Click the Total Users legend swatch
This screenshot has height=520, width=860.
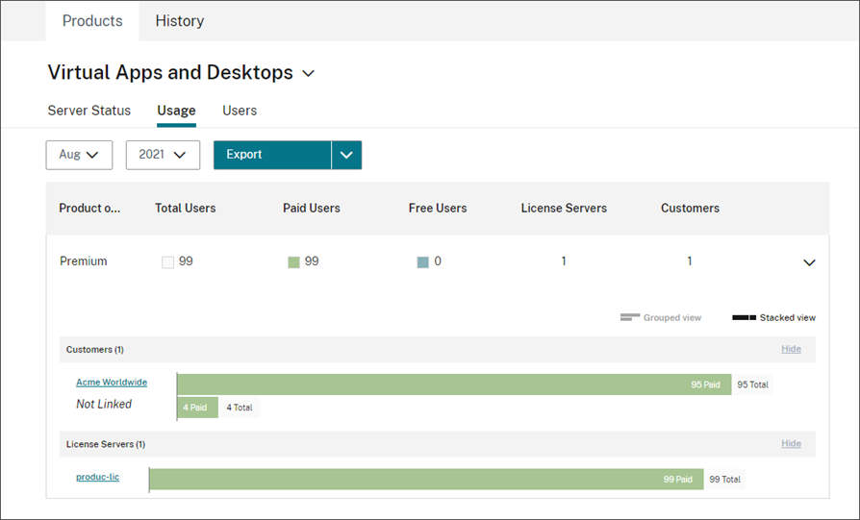pyautogui.click(x=168, y=262)
